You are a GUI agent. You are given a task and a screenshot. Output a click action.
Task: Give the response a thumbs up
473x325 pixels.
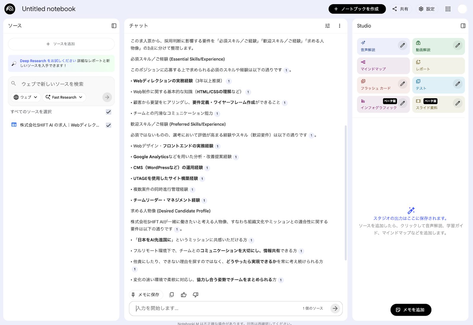(184, 295)
